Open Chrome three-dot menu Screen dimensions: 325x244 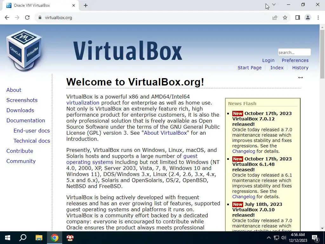pyautogui.click(x=318, y=18)
